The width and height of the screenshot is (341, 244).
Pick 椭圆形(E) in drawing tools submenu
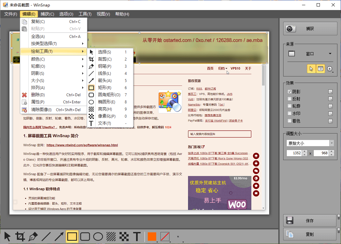pyautogui.click(x=110, y=102)
